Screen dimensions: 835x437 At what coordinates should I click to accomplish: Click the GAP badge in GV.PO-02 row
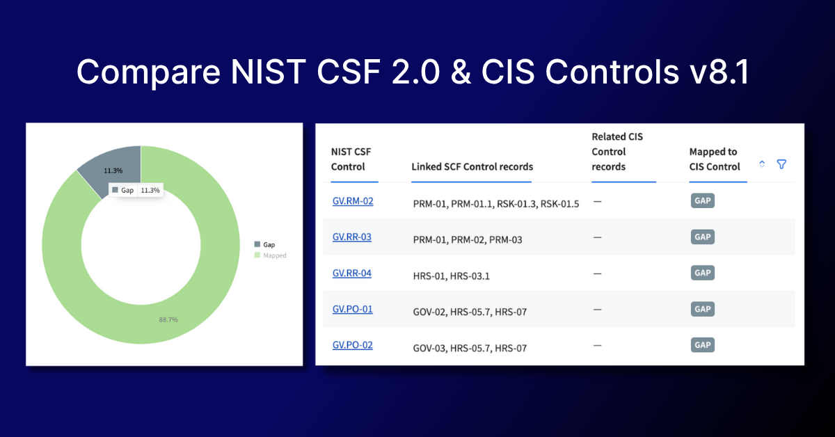pyautogui.click(x=702, y=345)
